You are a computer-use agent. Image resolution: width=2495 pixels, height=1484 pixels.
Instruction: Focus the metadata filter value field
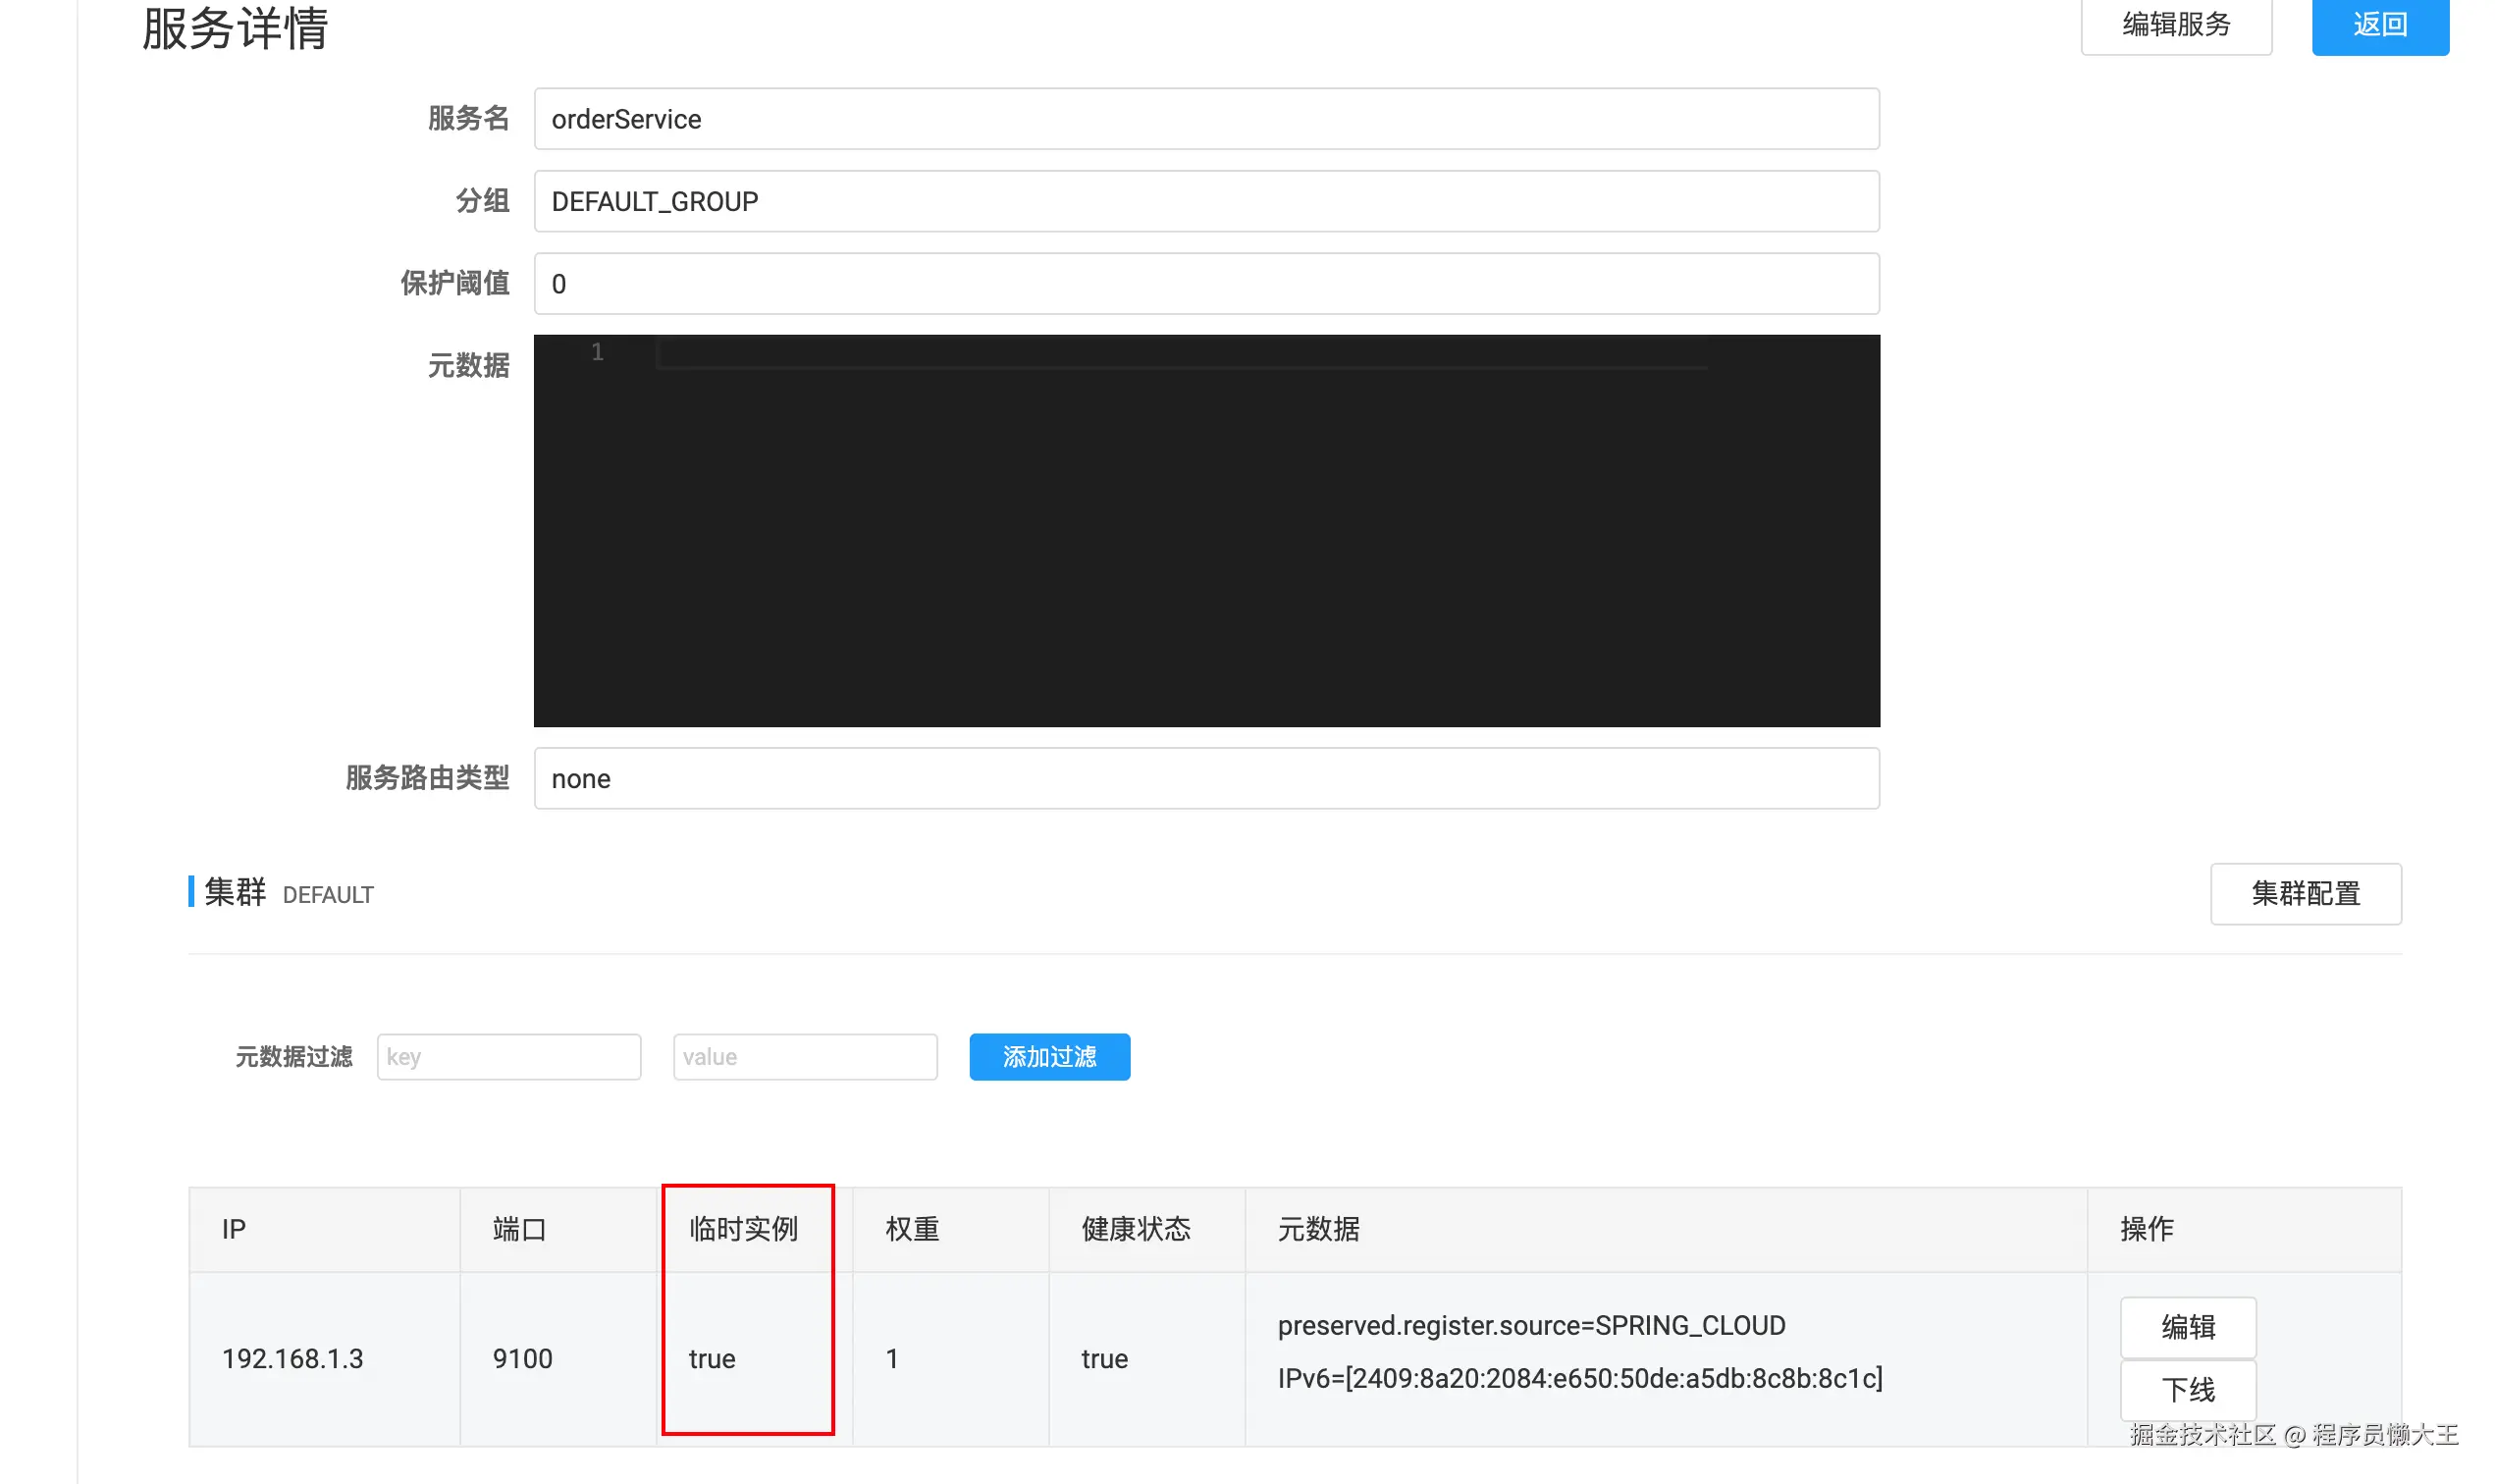[804, 1056]
